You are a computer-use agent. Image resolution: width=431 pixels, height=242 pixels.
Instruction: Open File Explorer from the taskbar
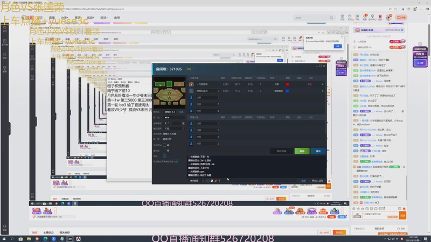point(29,239)
